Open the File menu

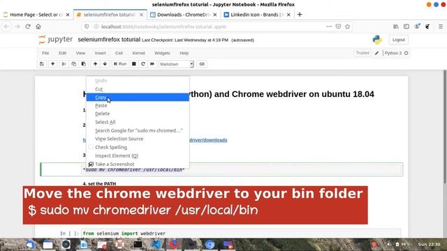point(45,53)
